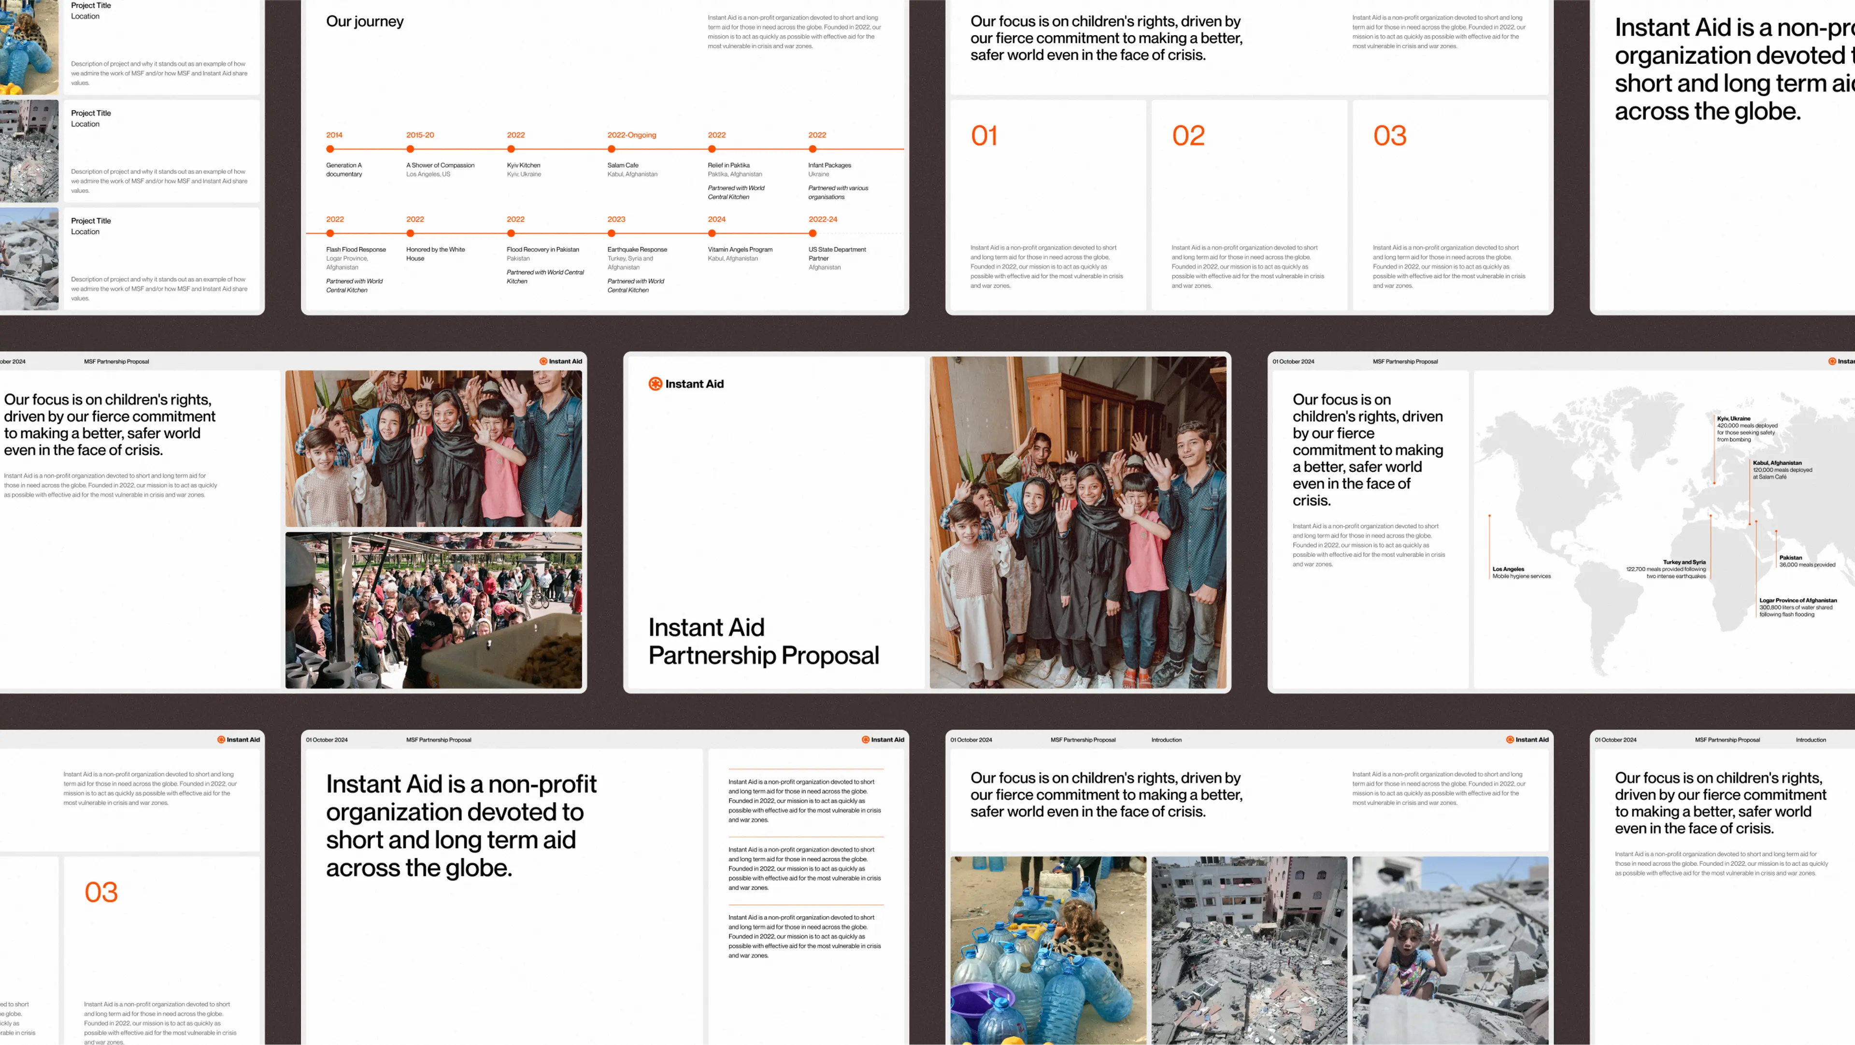Click the 2022-24 US State Department Partner dot
The height and width of the screenshot is (1045, 1855).
tap(812, 233)
